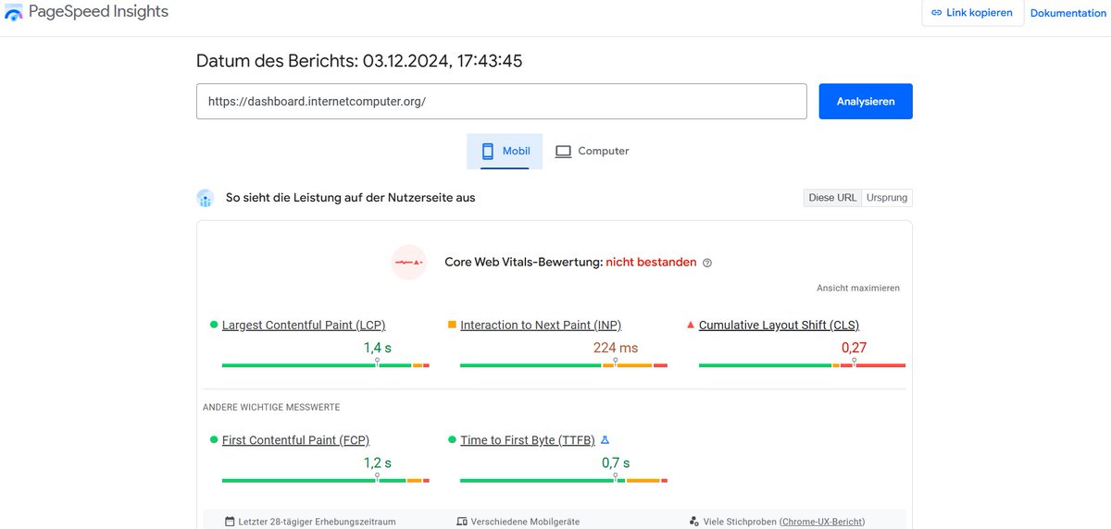Viewport: 1111px width, 529px height.
Task: Click the flask icon beside TTFB
Action: 605,440
